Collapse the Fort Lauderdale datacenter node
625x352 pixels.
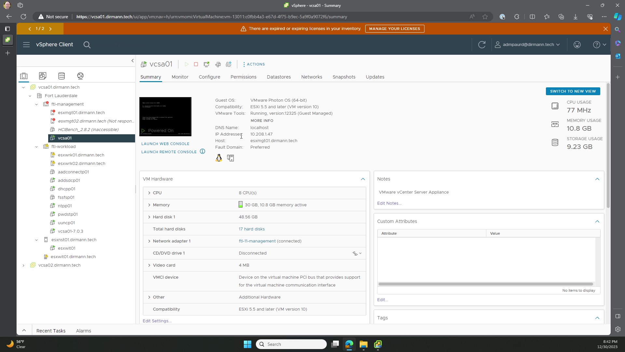pyautogui.click(x=30, y=96)
